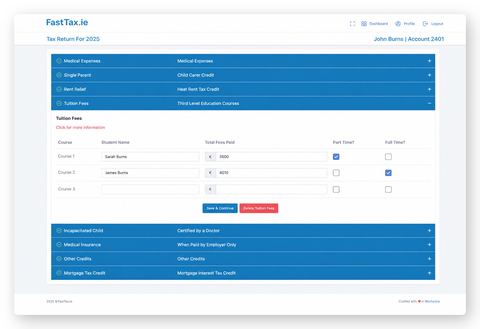Image resolution: width=480 pixels, height=329 pixels.
Task: Open the Medical Insurance accordion row
Action: 243,245
